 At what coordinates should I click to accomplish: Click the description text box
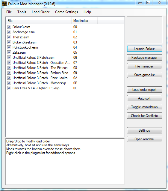65,162
